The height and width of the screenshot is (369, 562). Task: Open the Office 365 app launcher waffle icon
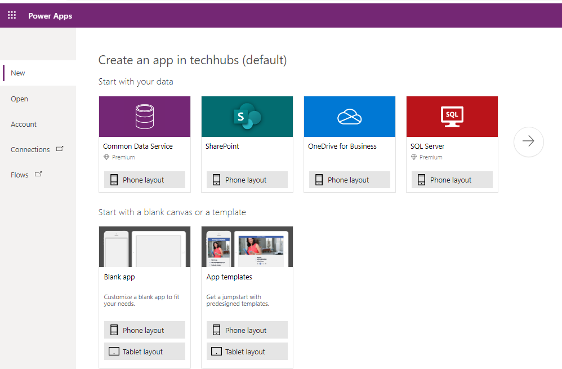click(12, 15)
